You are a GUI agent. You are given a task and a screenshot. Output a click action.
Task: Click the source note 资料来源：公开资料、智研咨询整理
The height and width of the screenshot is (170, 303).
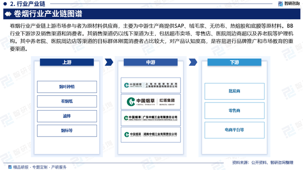(x=263, y=163)
